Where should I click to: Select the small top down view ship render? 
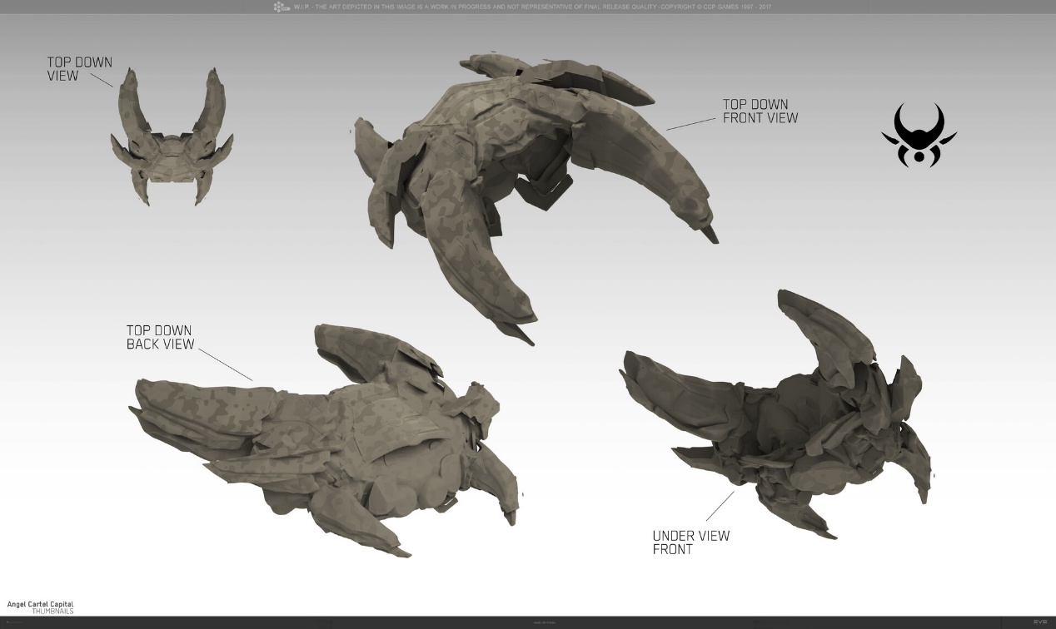point(171,141)
